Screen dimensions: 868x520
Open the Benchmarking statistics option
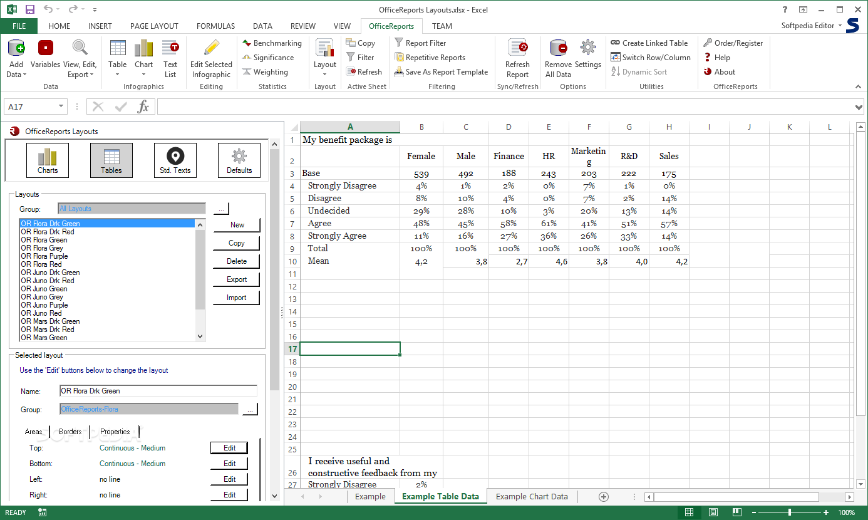(x=272, y=43)
